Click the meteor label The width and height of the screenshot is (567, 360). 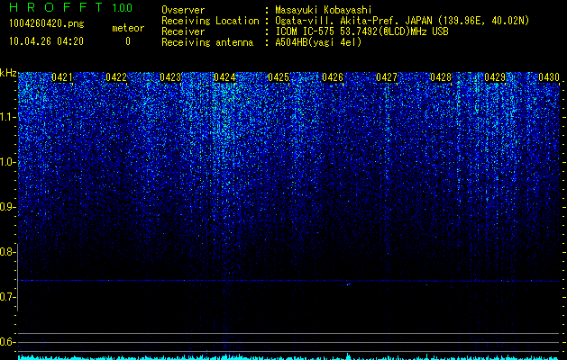[x=128, y=28]
